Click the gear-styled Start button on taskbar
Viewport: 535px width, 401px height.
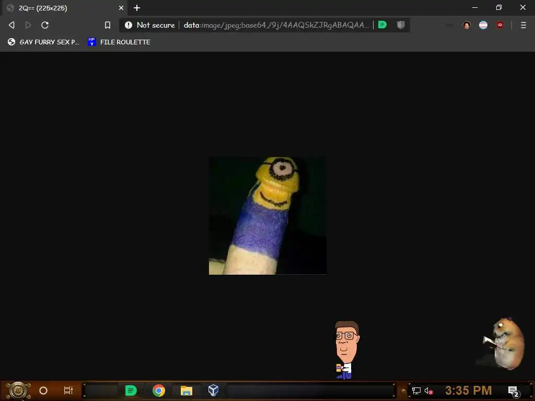(18, 391)
